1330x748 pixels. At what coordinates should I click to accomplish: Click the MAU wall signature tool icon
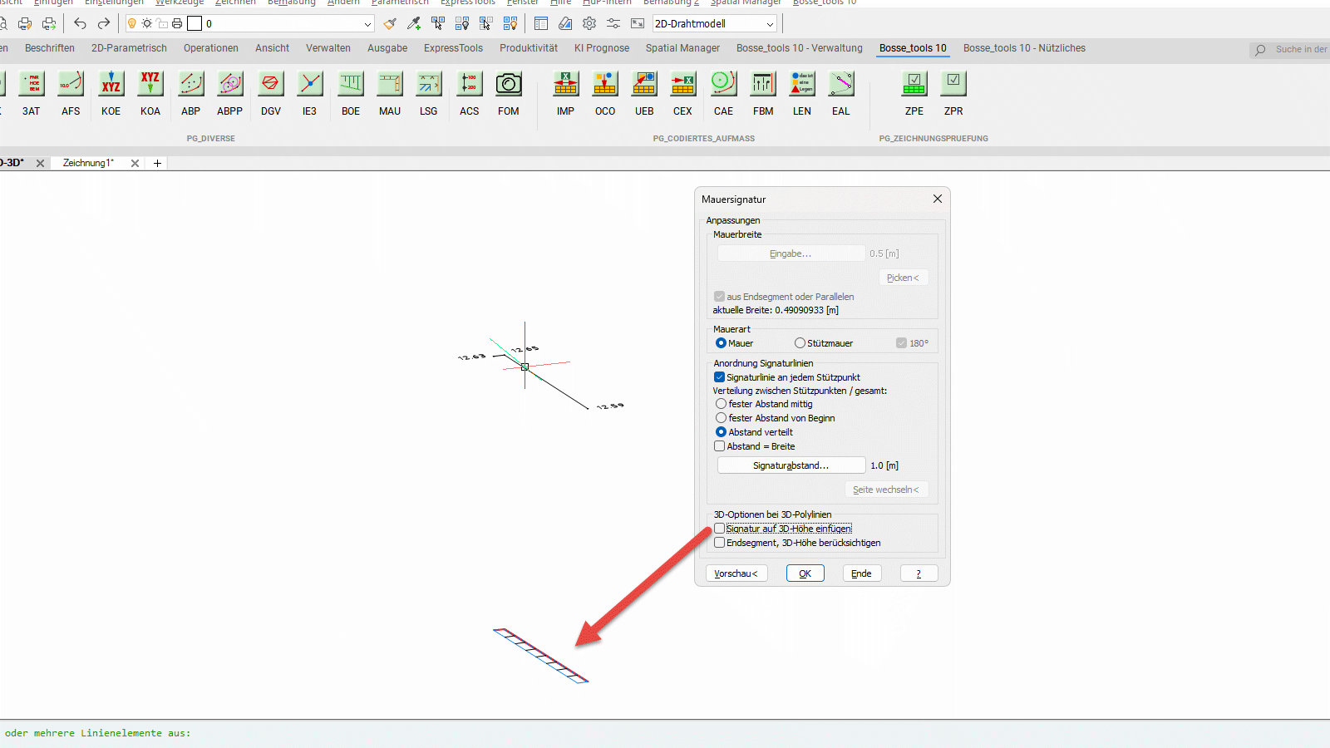[x=390, y=84]
